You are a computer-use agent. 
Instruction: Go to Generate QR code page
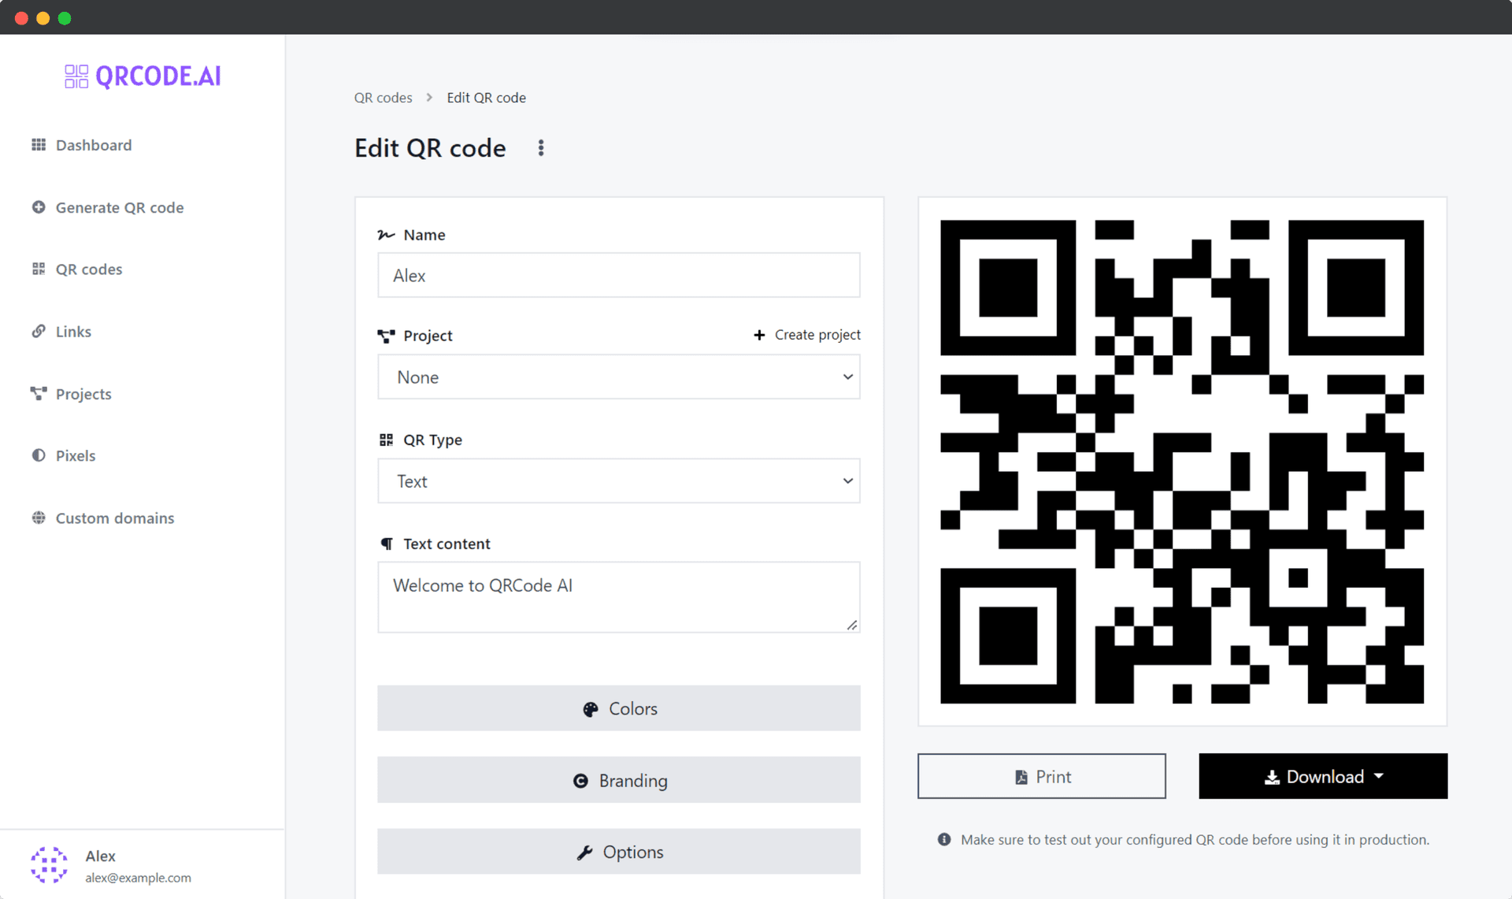(107, 207)
